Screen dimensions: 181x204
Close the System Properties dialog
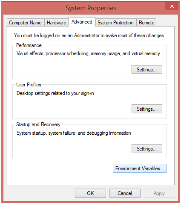[172, 6]
